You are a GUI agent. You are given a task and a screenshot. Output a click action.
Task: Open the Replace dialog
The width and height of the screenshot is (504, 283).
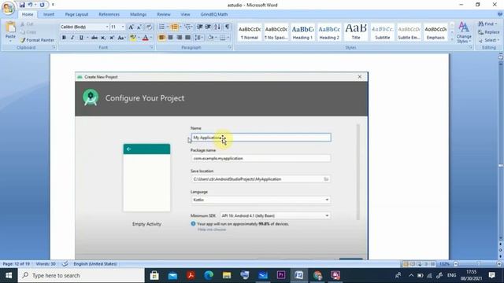pyautogui.click(x=489, y=32)
